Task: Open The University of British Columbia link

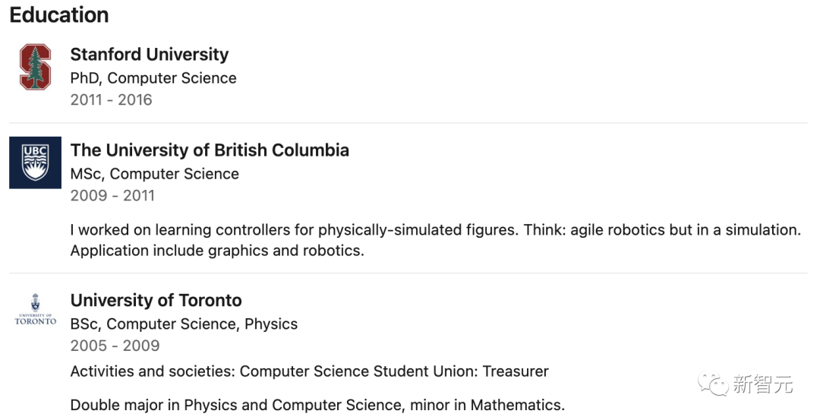Action: (x=210, y=150)
